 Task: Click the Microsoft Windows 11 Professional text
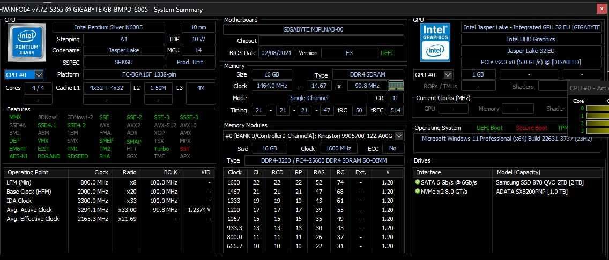[x=507, y=139]
